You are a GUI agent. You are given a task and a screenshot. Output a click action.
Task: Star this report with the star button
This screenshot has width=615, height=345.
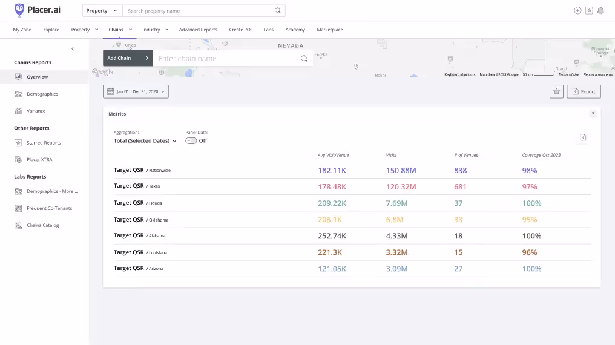click(x=556, y=91)
